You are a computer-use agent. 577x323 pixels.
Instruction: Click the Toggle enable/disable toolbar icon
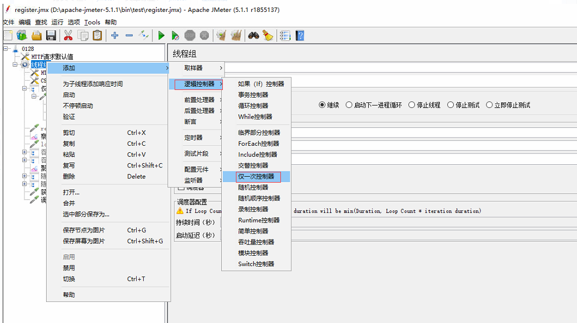pyautogui.click(x=144, y=36)
